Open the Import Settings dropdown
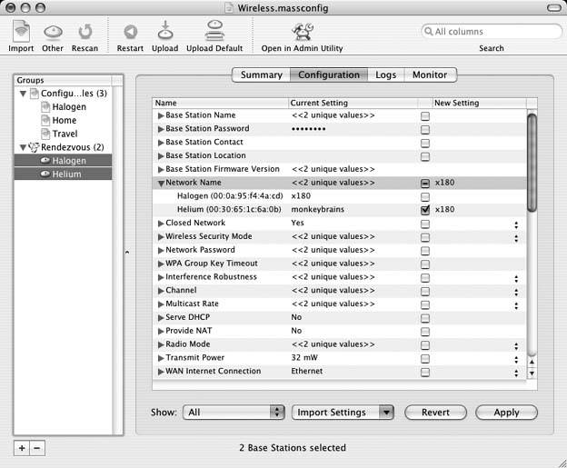 (342, 413)
